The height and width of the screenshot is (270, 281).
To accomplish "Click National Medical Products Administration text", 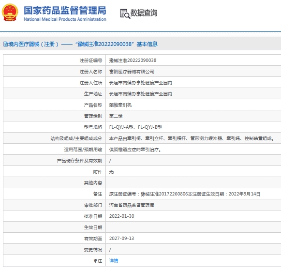I will (x=65, y=19).
